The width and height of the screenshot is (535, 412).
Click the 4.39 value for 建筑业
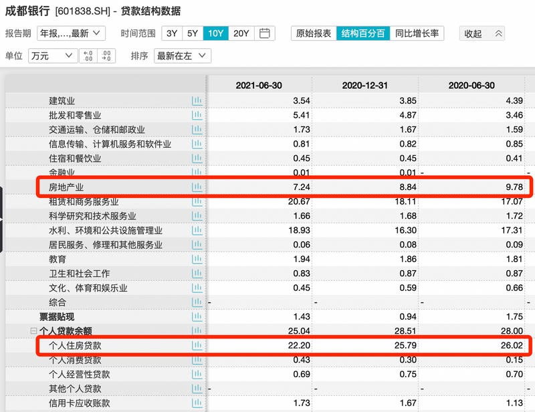coord(514,101)
